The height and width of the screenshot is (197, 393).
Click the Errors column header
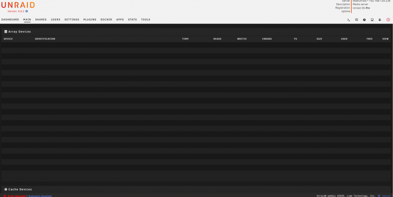coord(267,39)
